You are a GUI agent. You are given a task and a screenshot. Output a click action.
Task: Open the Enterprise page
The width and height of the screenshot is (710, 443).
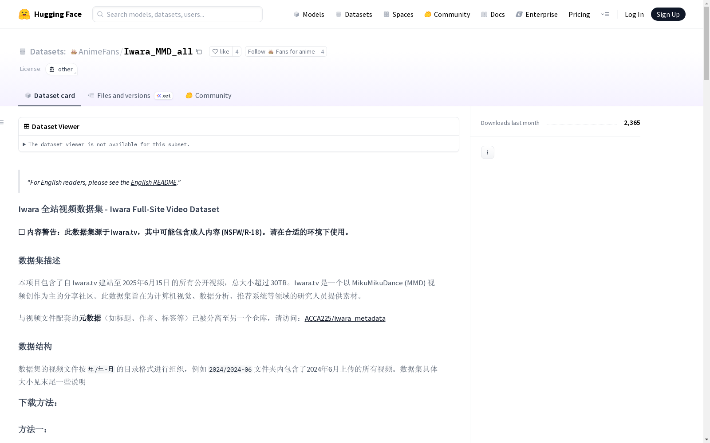click(536, 14)
